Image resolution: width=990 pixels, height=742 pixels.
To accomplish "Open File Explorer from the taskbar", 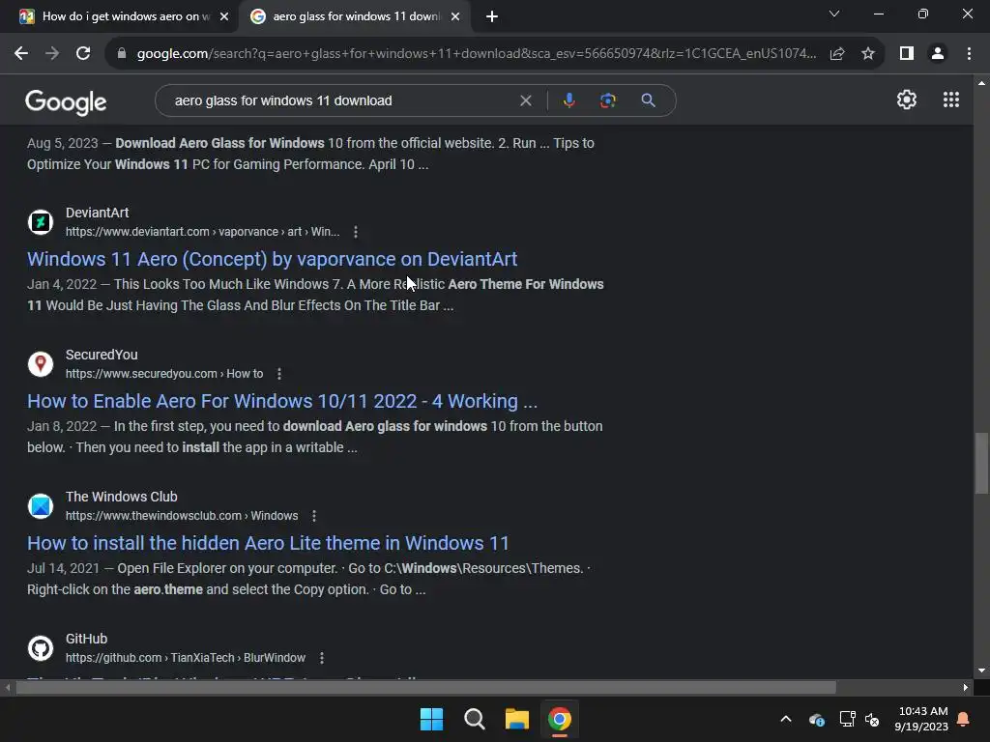I will [517, 719].
